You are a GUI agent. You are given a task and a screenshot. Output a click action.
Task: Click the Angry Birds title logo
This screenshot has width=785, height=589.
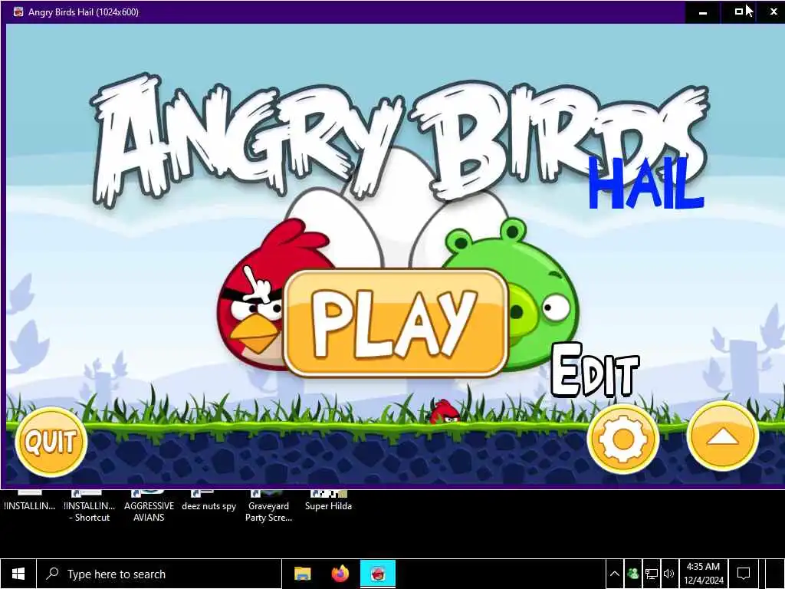[399, 141]
